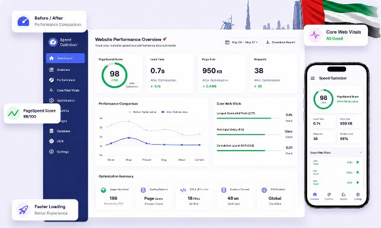Click the Largest Contentful Paint progress bar
The width and height of the screenshot is (381, 228).
click(x=248, y=118)
